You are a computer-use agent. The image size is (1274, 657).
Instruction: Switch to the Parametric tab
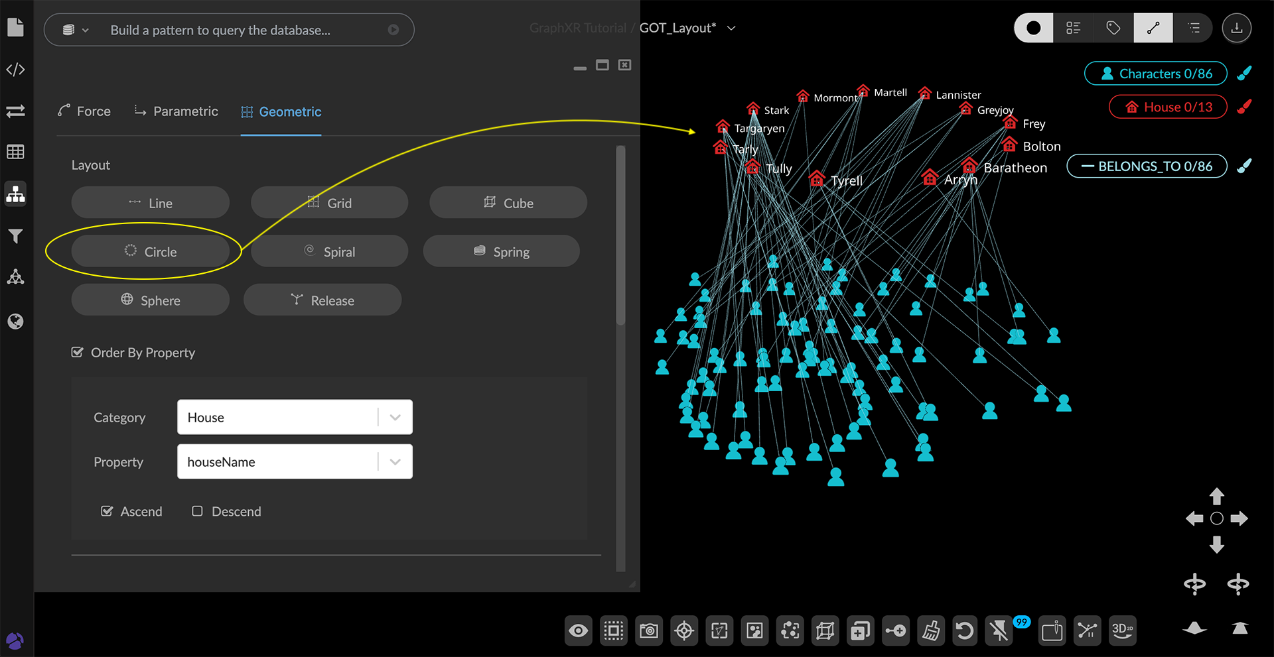[177, 111]
